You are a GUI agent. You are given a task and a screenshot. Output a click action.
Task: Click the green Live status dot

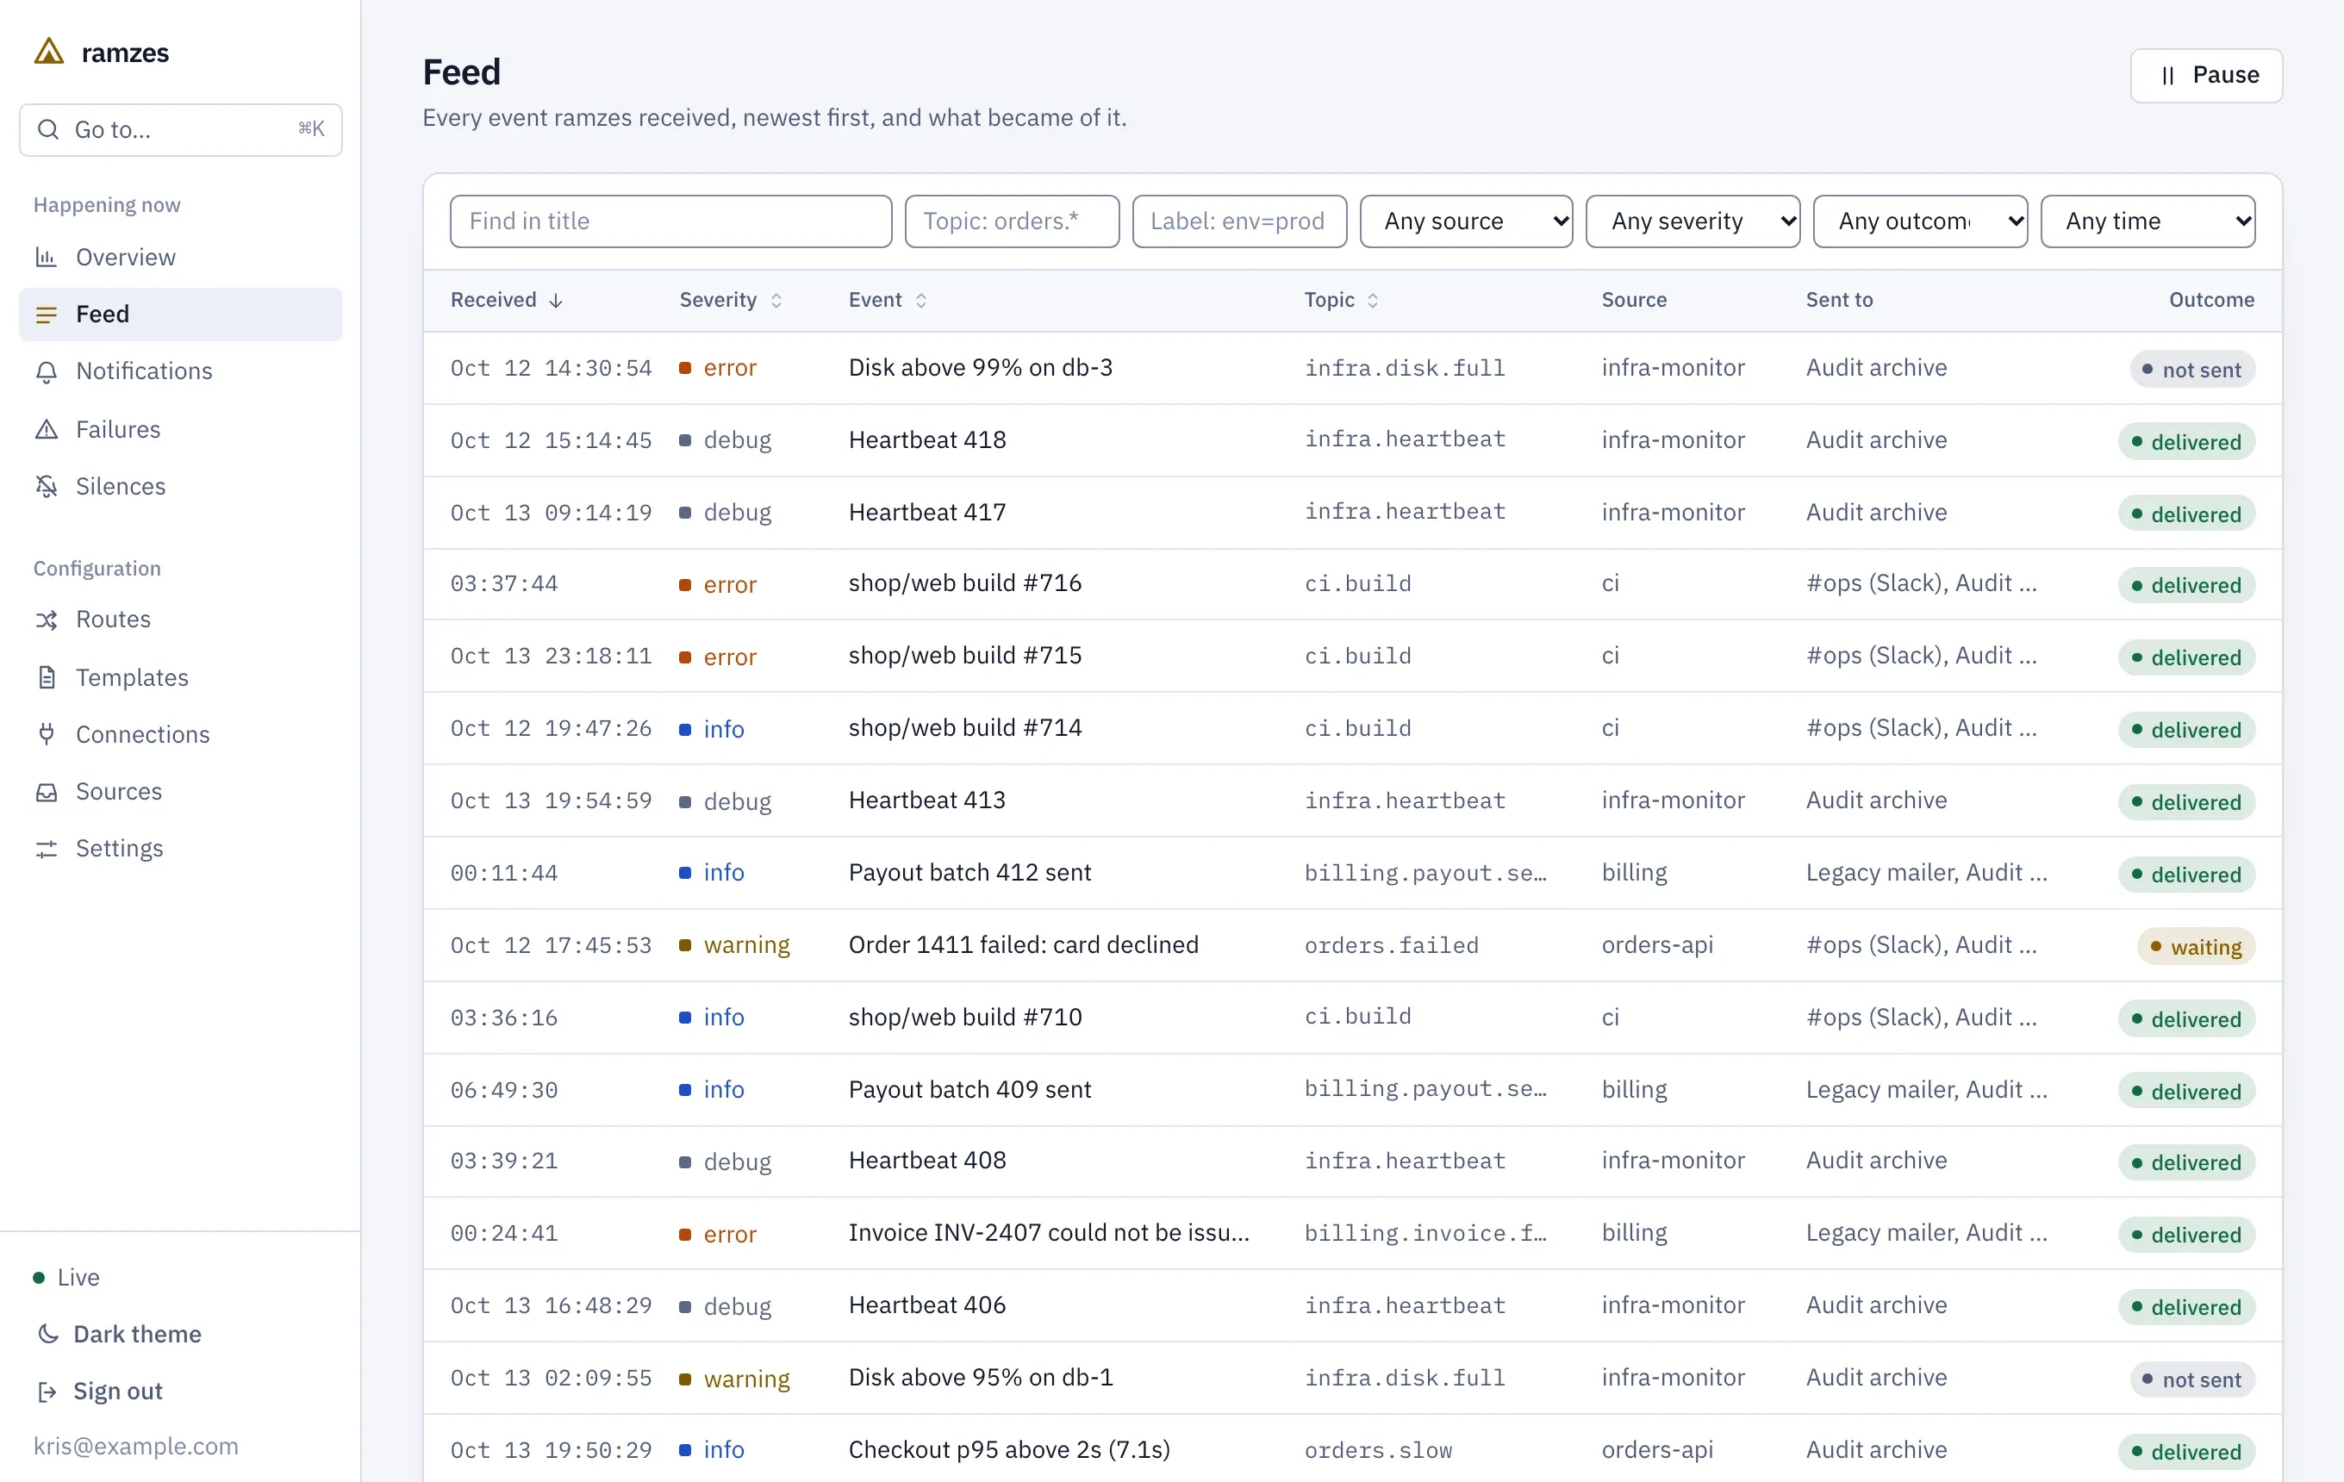(39, 1278)
